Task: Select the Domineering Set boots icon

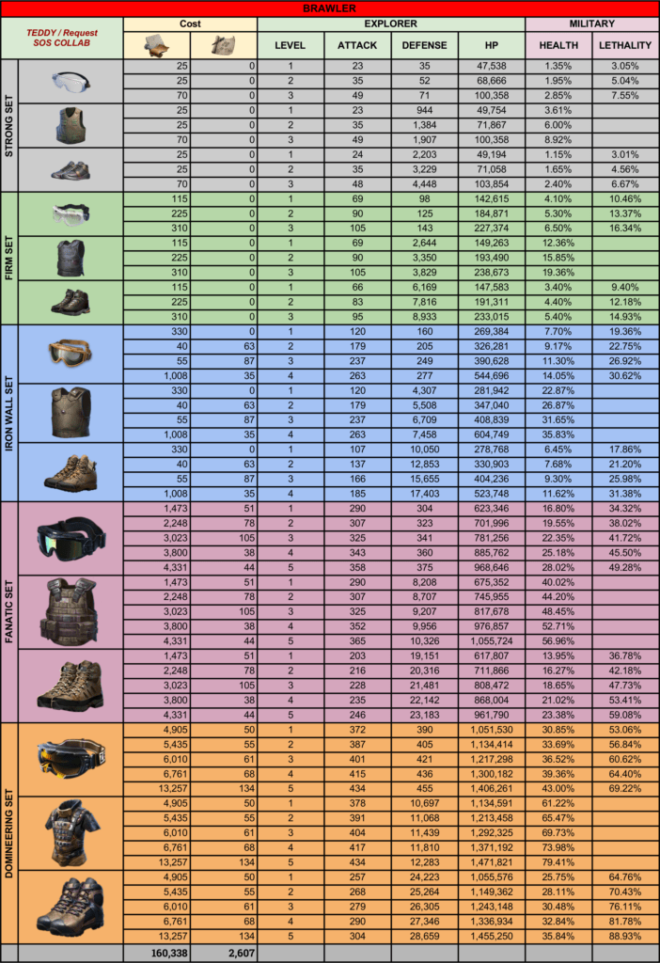Action: point(71,906)
